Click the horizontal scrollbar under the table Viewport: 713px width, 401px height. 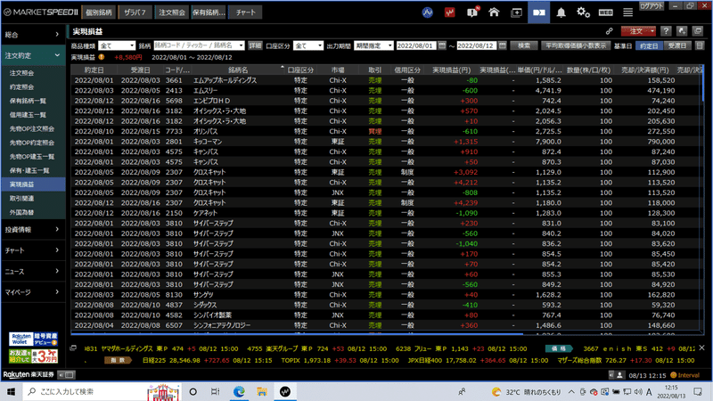coord(297,333)
